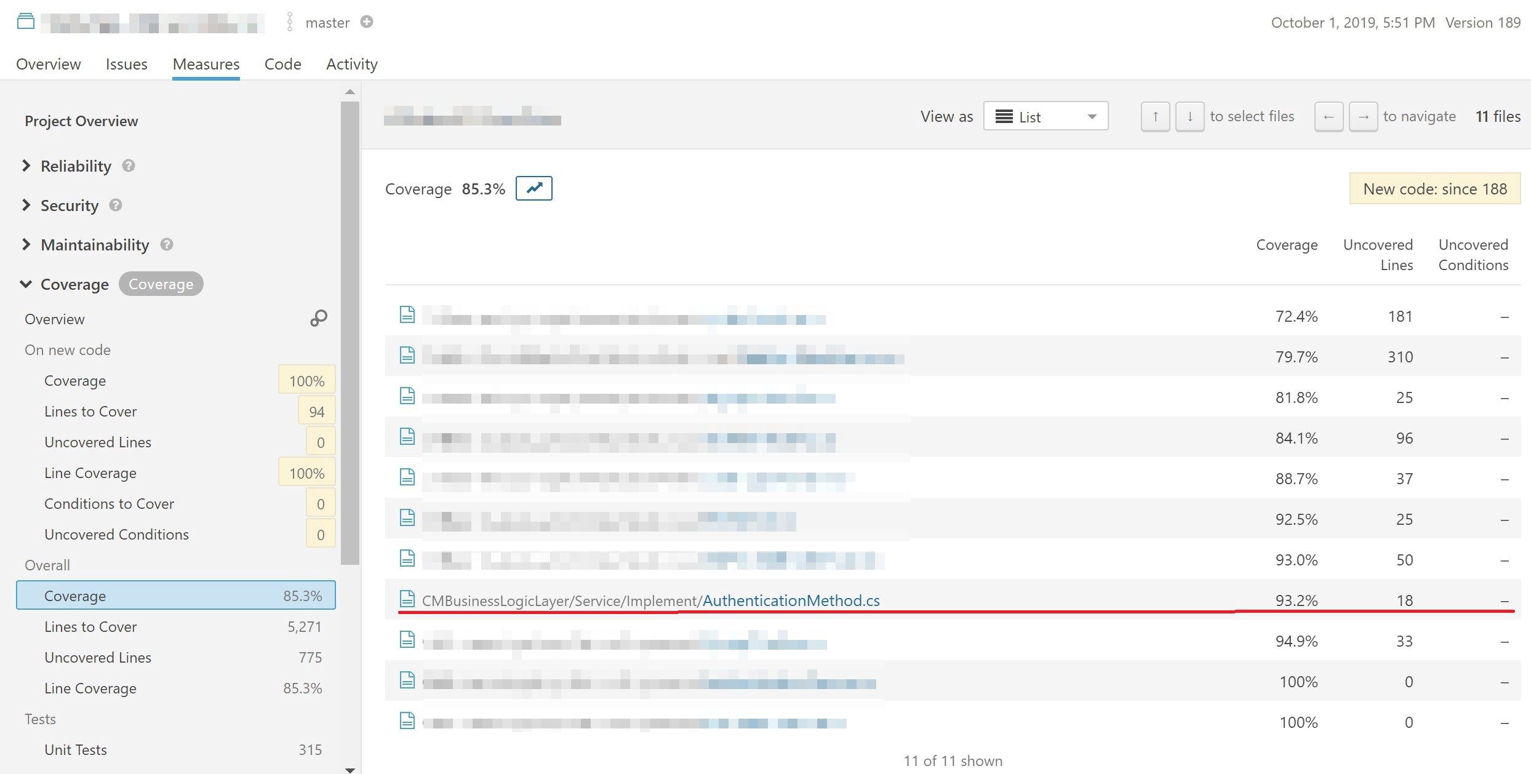Click the Maintainability help question icon
Image resolution: width=1531 pixels, height=774 pixels.
(x=167, y=244)
